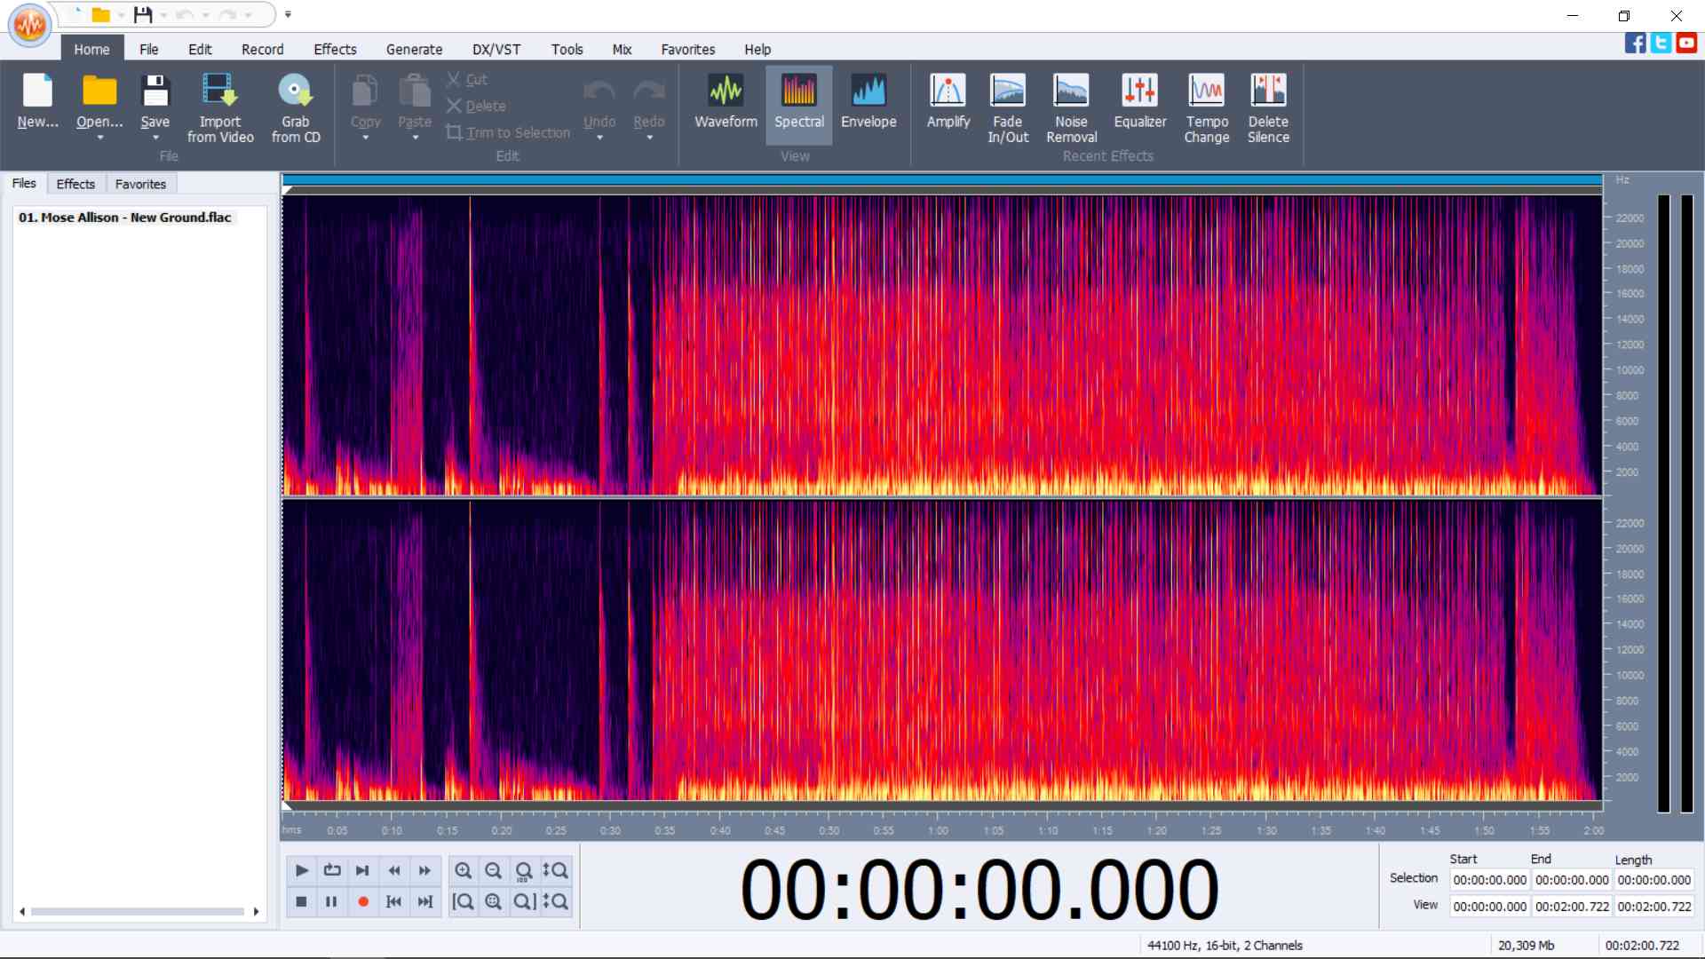
Task: Expand the Save button dropdown arrow
Action: (155, 139)
